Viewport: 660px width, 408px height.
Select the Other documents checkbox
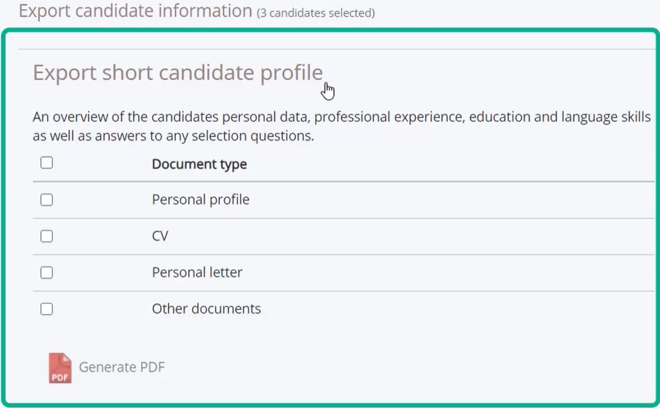(x=47, y=309)
